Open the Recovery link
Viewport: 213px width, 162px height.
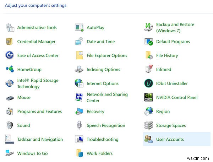[95, 112]
